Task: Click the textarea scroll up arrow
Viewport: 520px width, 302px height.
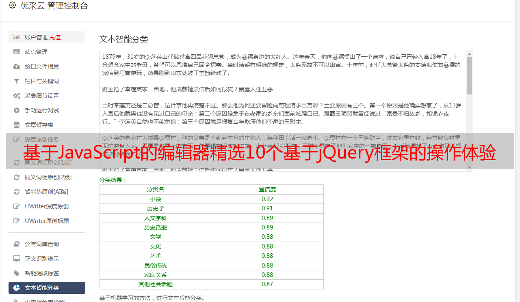Action: pos(470,54)
